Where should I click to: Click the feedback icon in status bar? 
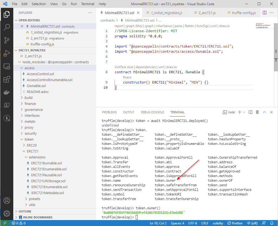[x=264, y=223]
